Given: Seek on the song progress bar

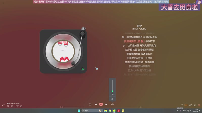Looking at the screenshot, I should (x=101, y=107).
